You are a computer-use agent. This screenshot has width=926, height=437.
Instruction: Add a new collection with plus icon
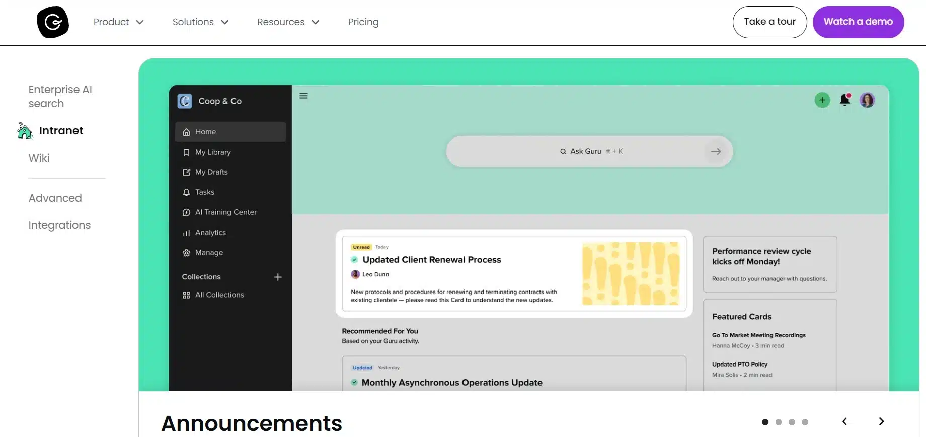(278, 277)
